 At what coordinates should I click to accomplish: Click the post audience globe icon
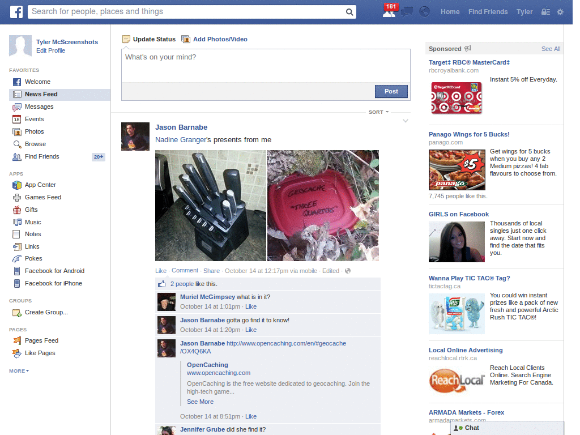click(x=348, y=271)
